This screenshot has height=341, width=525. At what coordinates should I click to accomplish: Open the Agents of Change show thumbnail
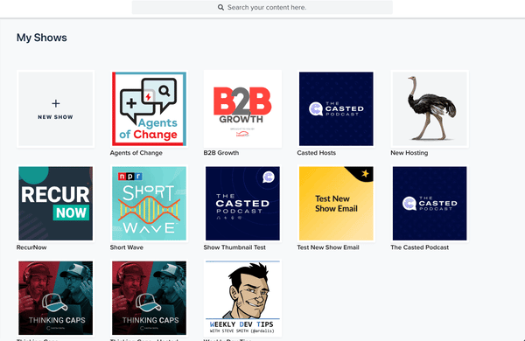(x=149, y=108)
